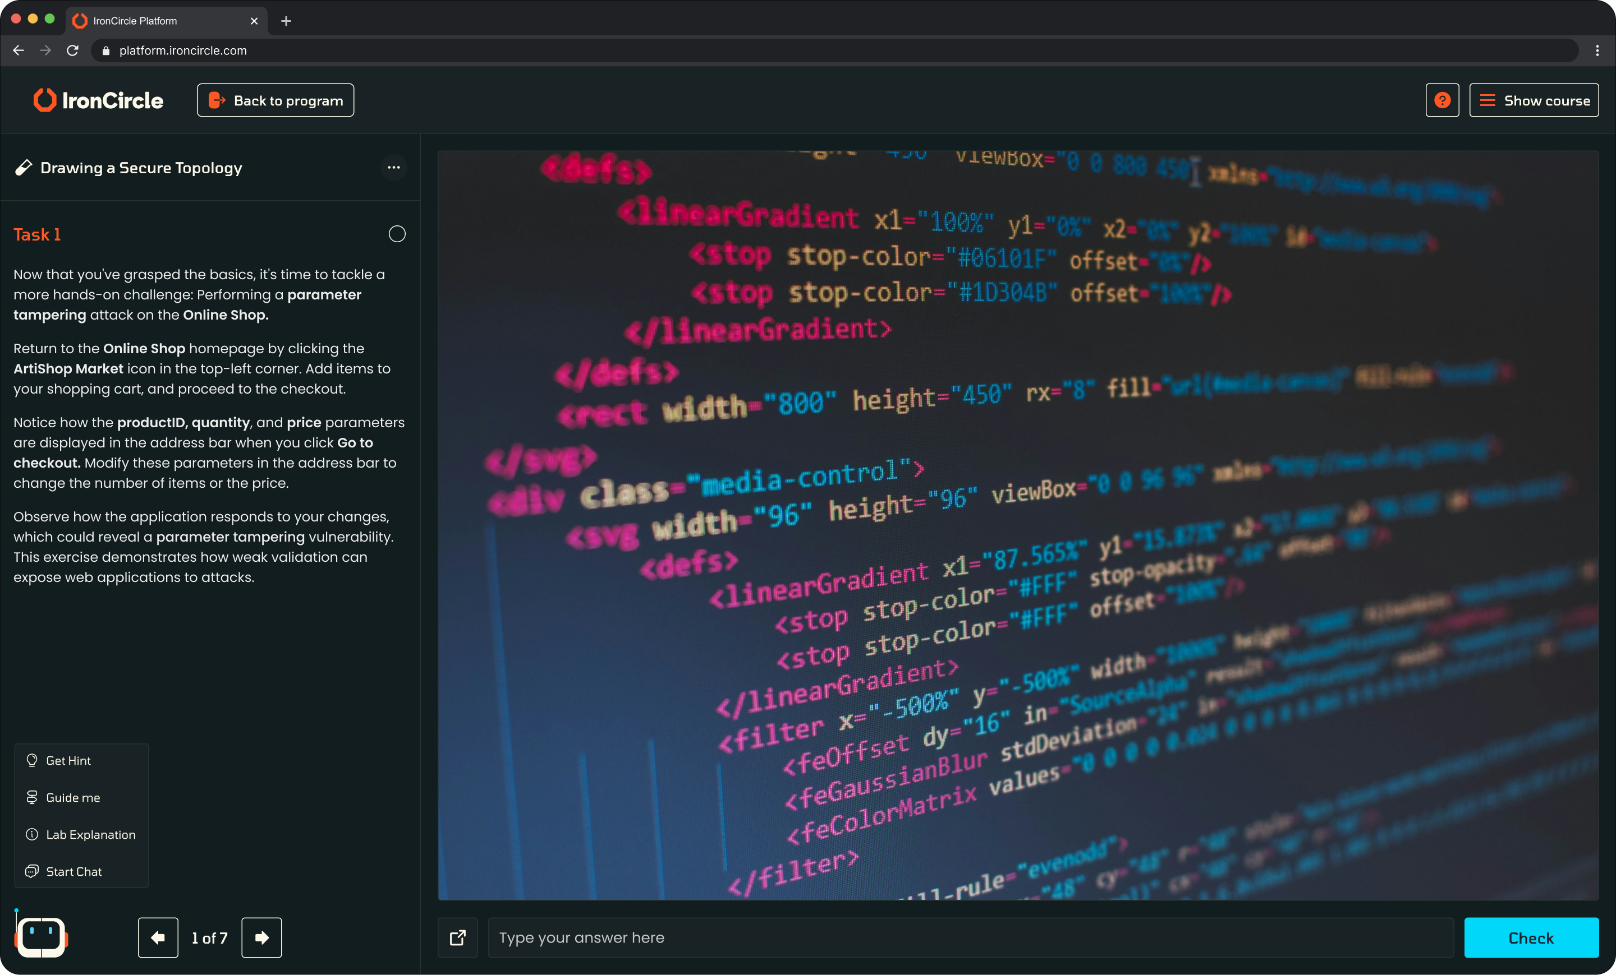
Task: Click the IronCircle logo
Action: [98, 100]
